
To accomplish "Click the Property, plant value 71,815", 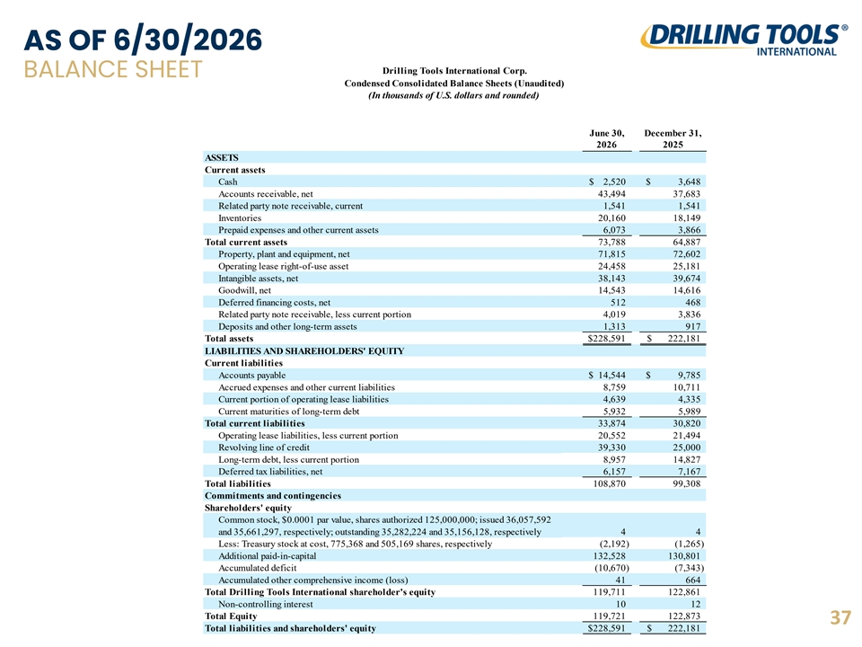I will pyautogui.click(x=611, y=254).
